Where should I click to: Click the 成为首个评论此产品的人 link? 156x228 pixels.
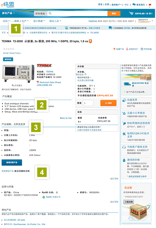(x=12, y=53)
